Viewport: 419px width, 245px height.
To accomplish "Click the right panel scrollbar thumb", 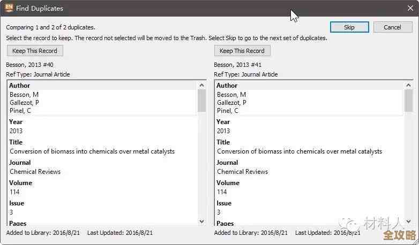I will (409, 100).
